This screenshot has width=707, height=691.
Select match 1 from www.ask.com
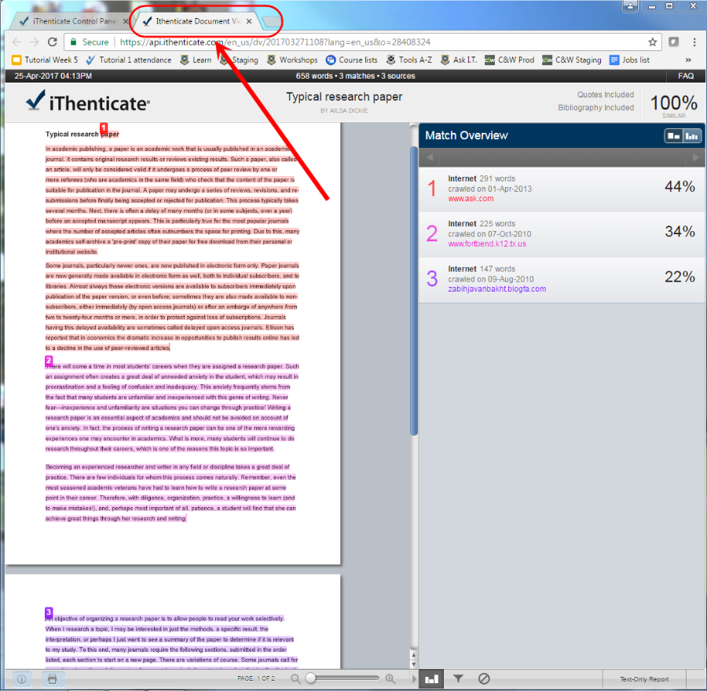click(x=562, y=189)
